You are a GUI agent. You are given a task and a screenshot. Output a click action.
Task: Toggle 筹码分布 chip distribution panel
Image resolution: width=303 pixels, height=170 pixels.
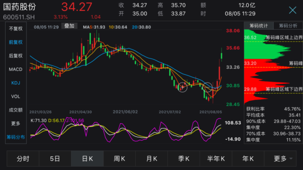tap(16, 137)
